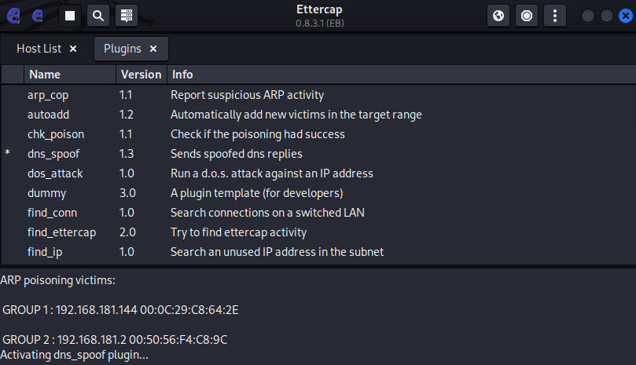Open the MITM globe menu

(498, 15)
